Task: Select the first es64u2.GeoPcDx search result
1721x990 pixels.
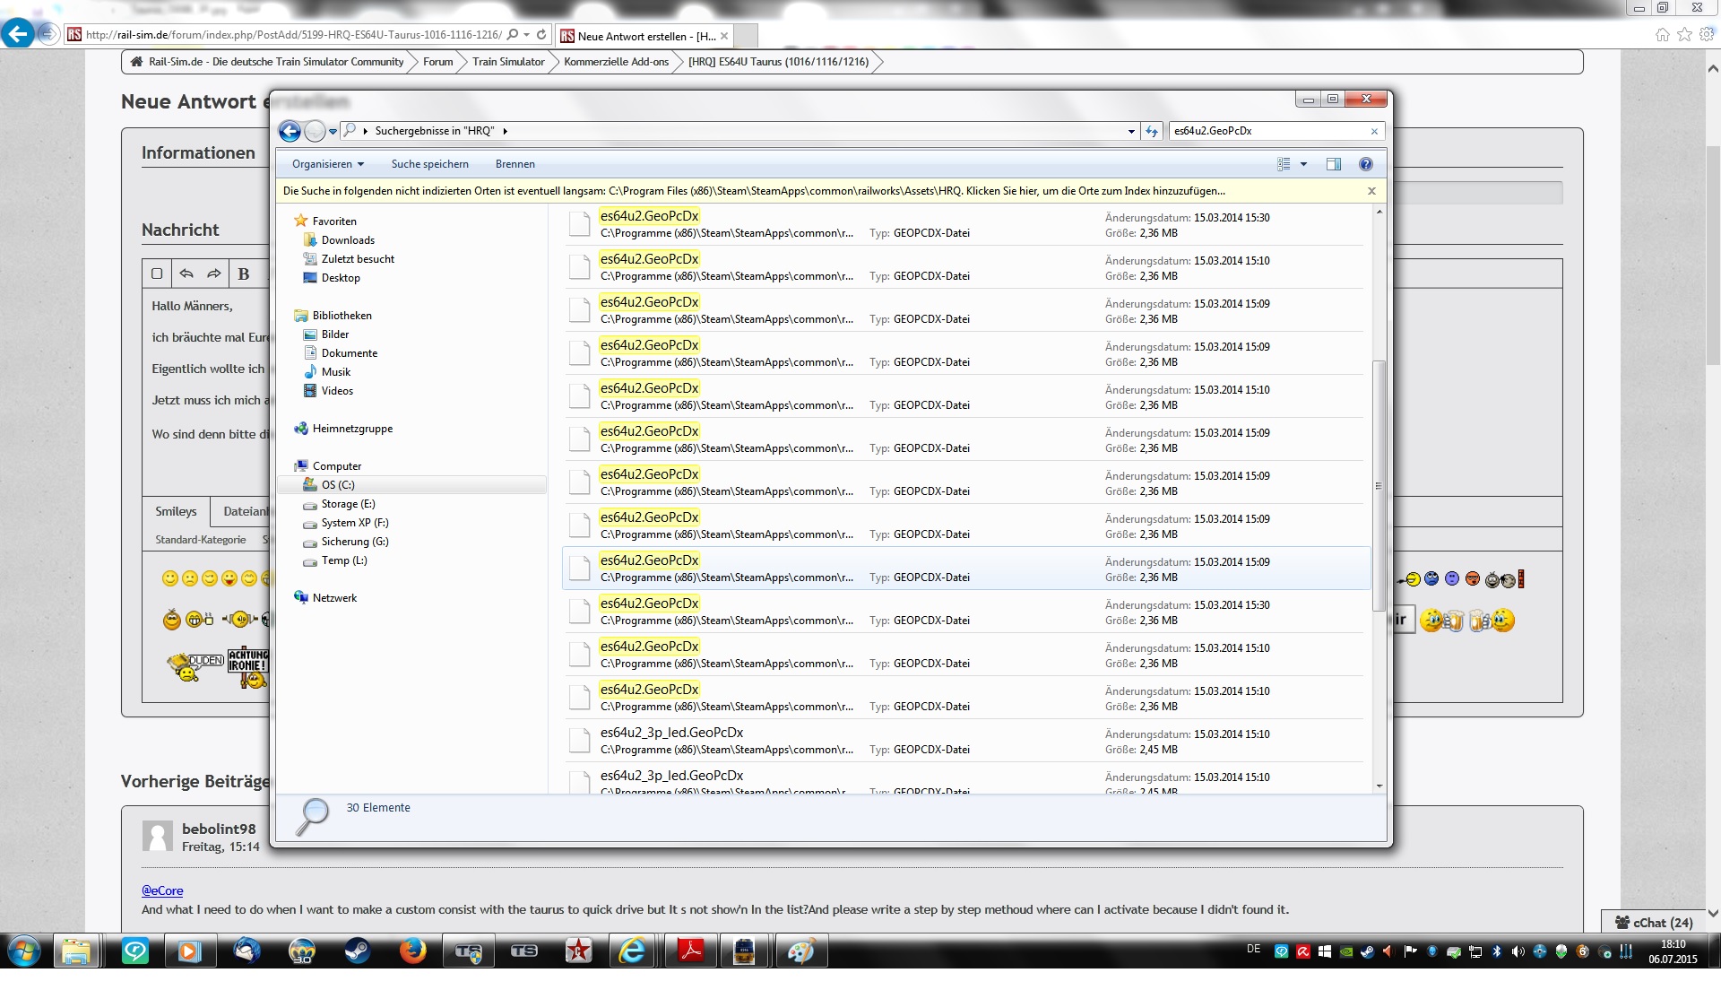Action: [x=649, y=216]
